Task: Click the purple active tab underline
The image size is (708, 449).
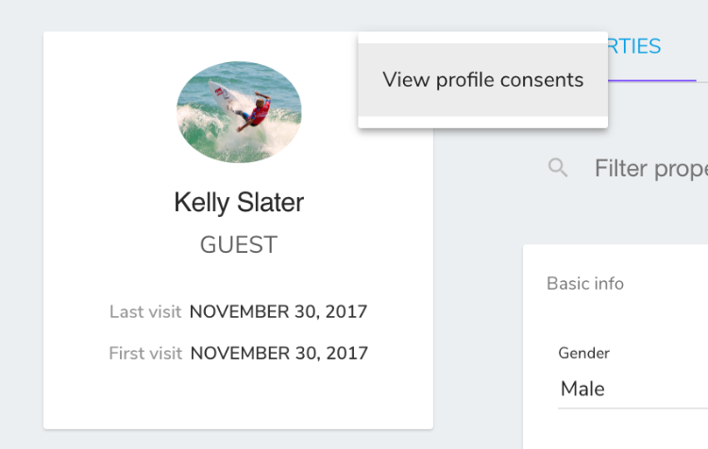Action: point(652,81)
